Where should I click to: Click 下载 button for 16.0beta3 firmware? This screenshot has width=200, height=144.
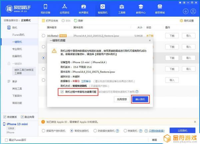(172, 36)
